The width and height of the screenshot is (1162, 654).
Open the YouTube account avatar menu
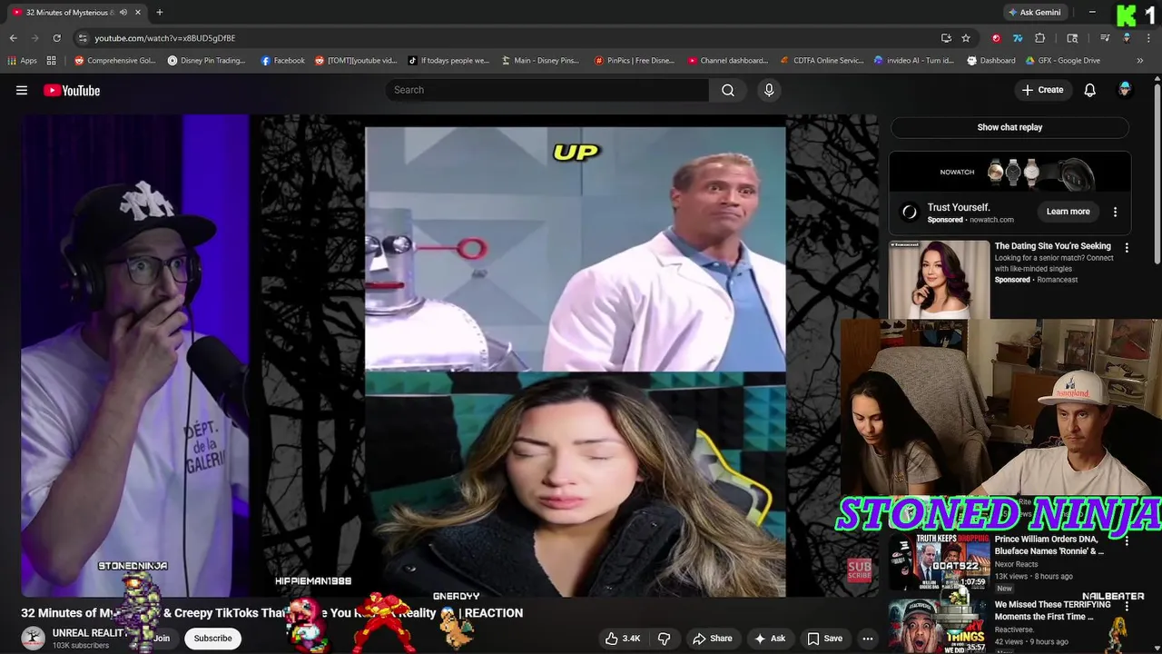(1125, 89)
